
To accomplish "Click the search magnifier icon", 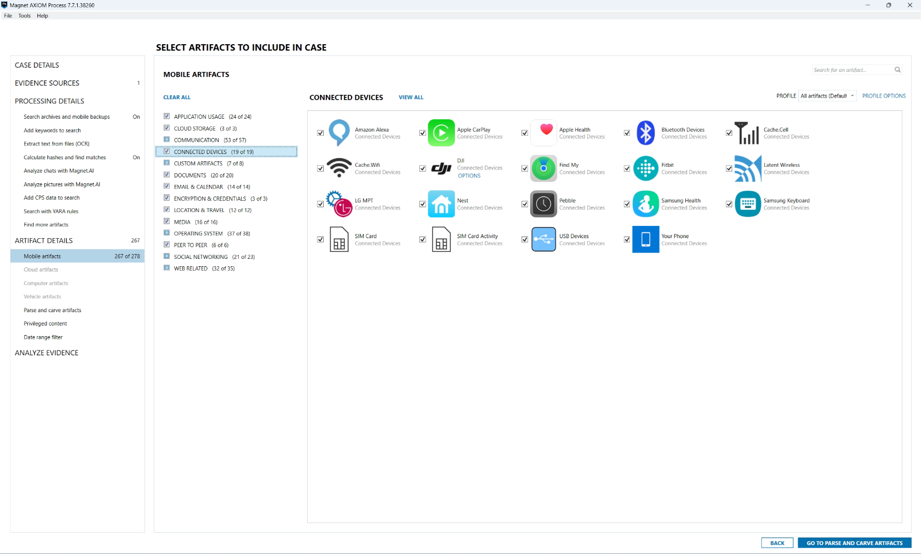I will (x=898, y=70).
